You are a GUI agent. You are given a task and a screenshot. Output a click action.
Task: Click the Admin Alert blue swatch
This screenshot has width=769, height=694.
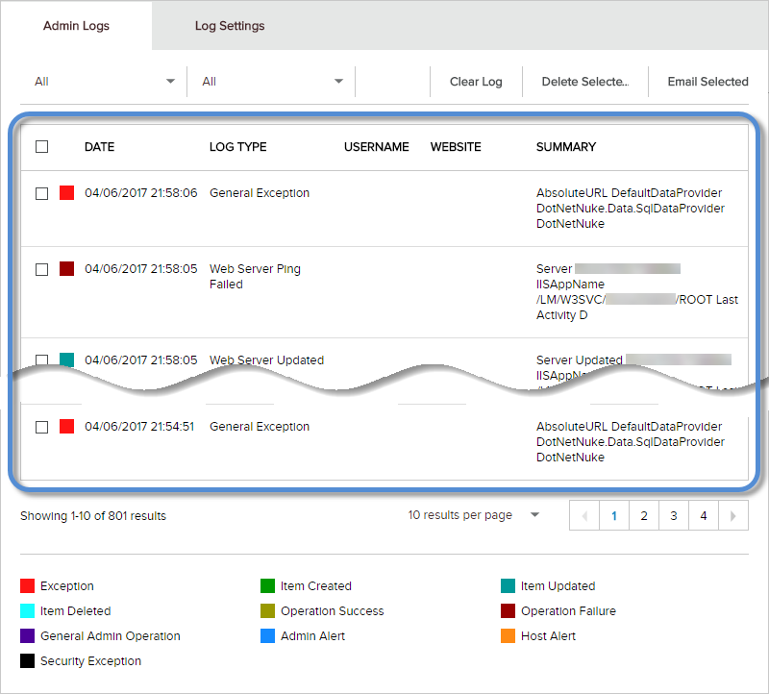click(268, 635)
